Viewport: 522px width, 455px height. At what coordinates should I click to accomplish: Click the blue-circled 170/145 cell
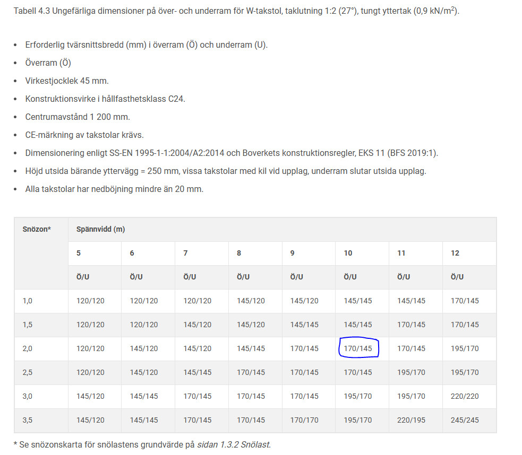tap(358, 348)
